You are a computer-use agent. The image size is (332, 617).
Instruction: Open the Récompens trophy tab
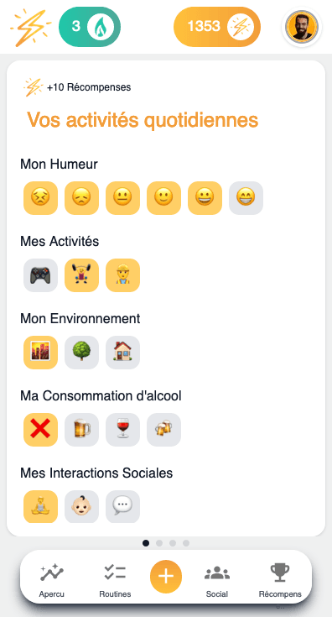(280, 580)
